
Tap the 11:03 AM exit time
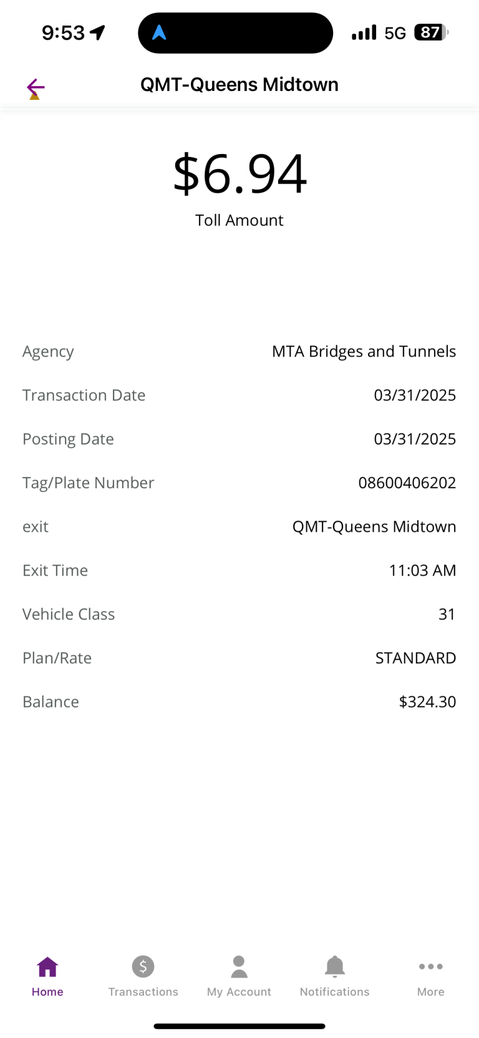422,570
